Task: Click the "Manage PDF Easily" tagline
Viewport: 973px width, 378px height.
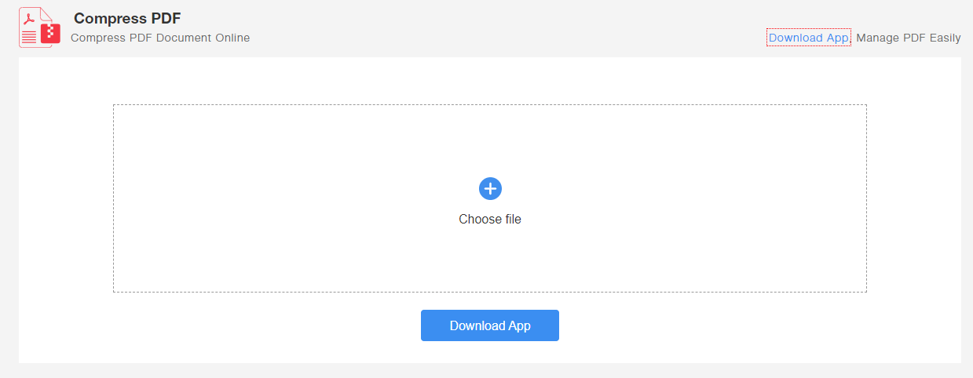Action: click(x=908, y=38)
